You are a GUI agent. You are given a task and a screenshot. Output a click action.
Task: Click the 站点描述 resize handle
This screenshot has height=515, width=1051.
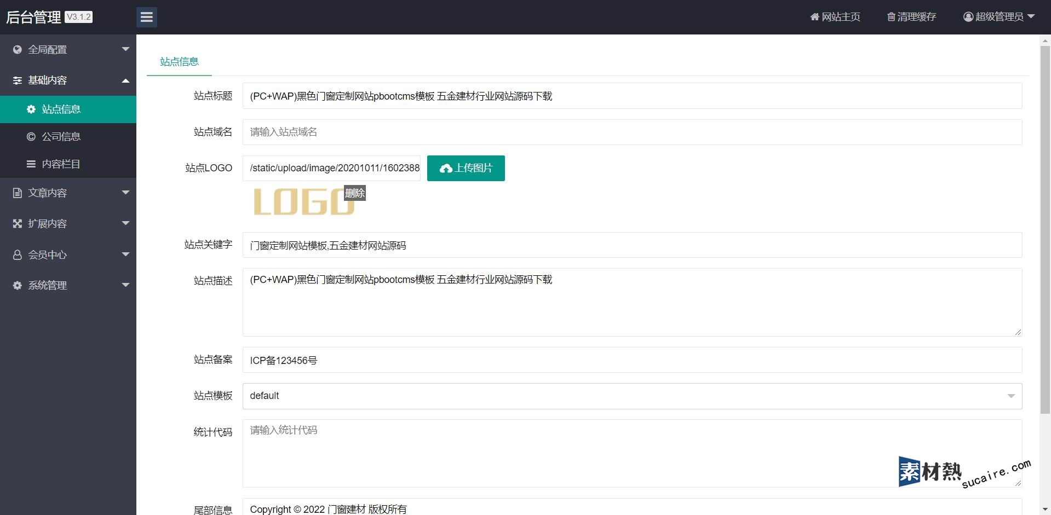[1018, 332]
